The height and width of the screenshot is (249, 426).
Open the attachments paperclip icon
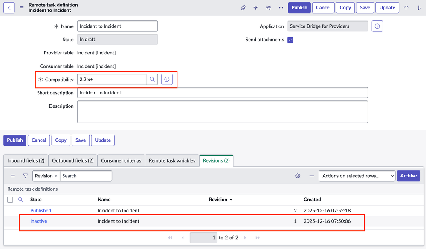[x=243, y=7]
